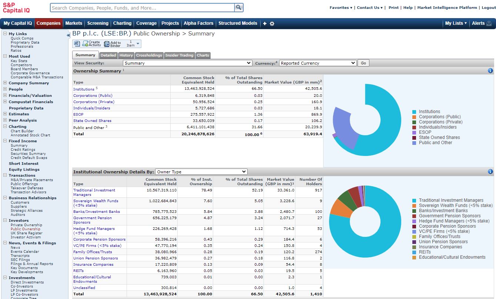
Task: Click the search magnifier icon
Action: click(239, 7)
